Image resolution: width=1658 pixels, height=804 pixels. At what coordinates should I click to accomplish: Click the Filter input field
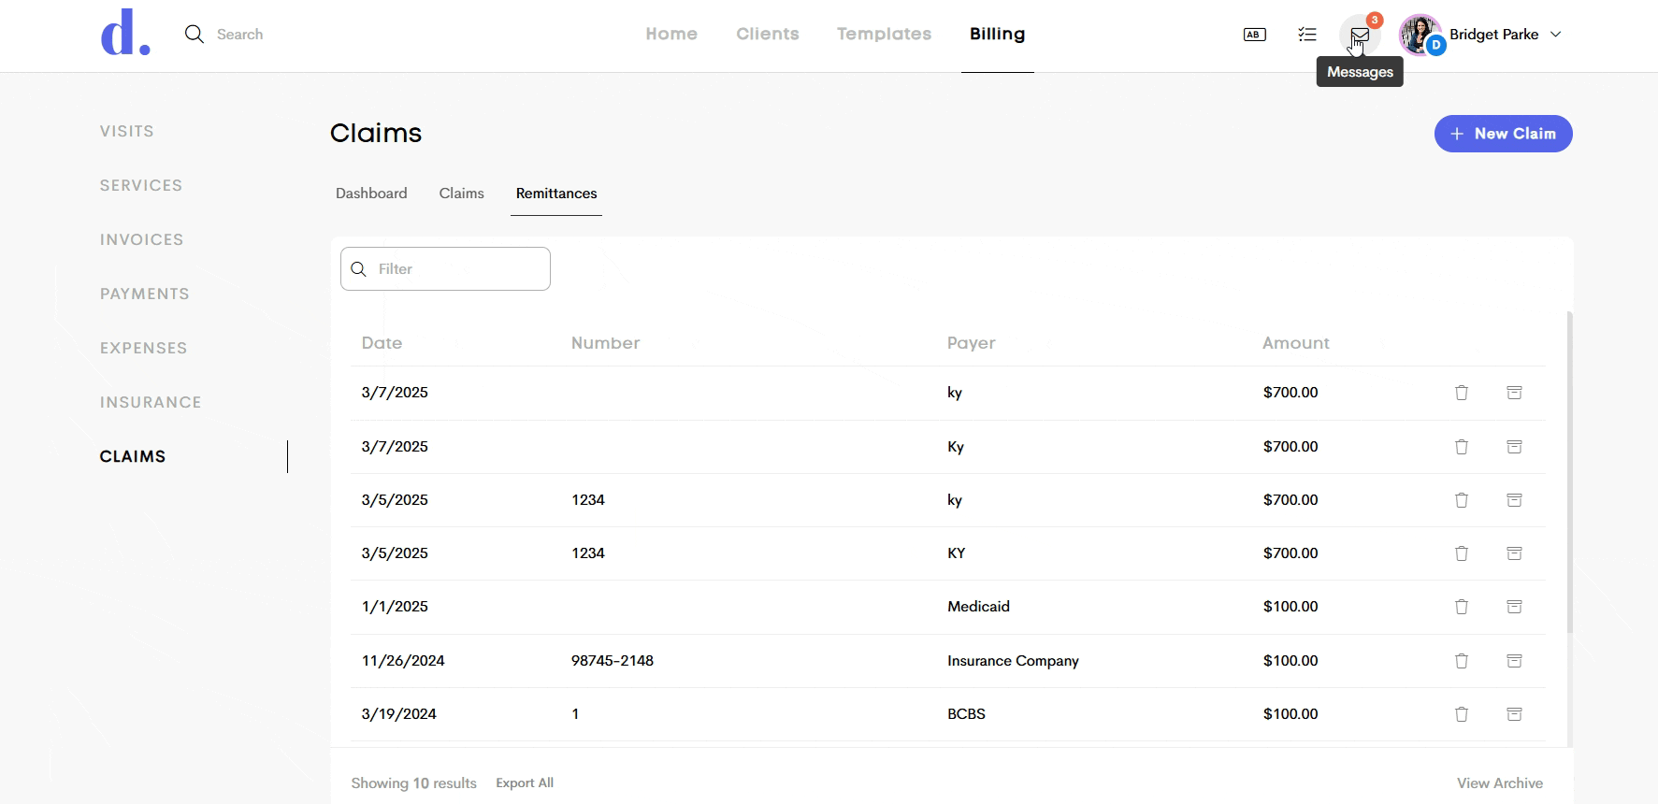coord(445,269)
